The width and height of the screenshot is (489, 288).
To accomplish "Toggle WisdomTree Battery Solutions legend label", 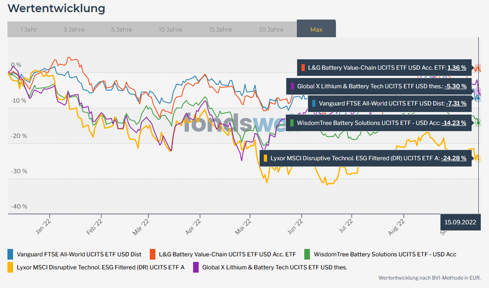I will [385, 254].
